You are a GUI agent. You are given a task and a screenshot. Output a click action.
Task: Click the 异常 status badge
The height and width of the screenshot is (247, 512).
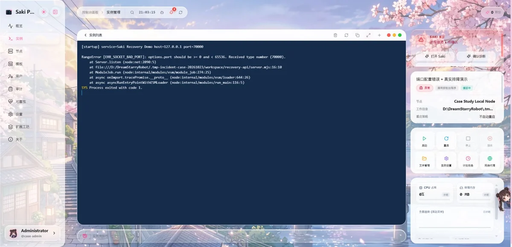tap(424, 88)
